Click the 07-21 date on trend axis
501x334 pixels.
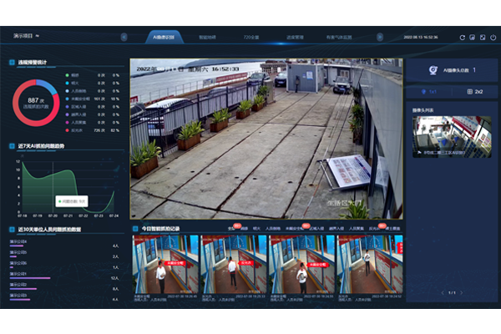(x=68, y=216)
